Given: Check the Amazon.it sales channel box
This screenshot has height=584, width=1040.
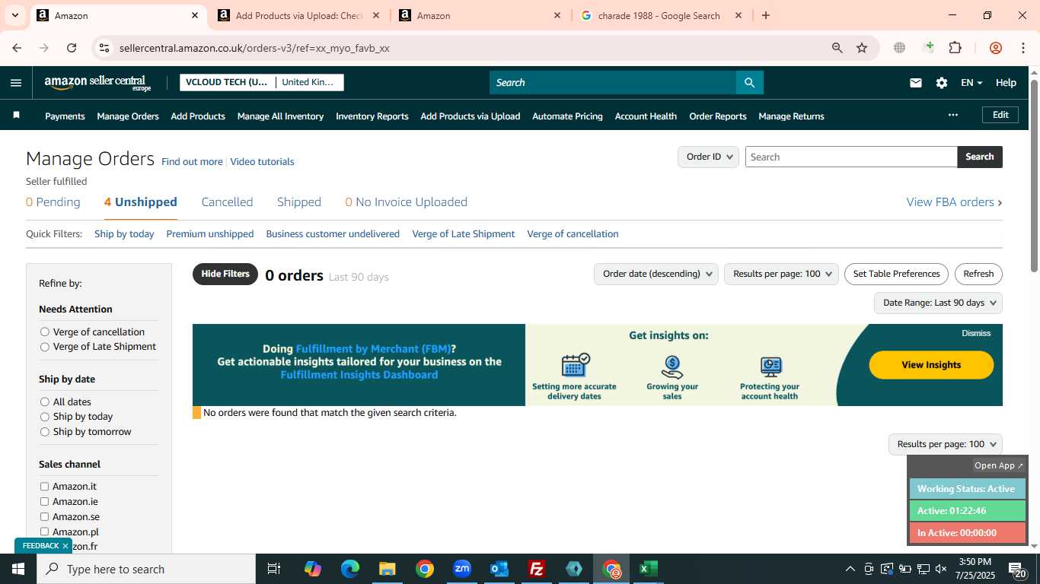Looking at the screenshot, I should pyautogui.click(x=44, y=487).
